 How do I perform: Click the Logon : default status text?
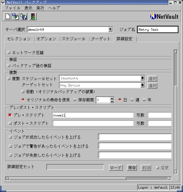(153, 187)
